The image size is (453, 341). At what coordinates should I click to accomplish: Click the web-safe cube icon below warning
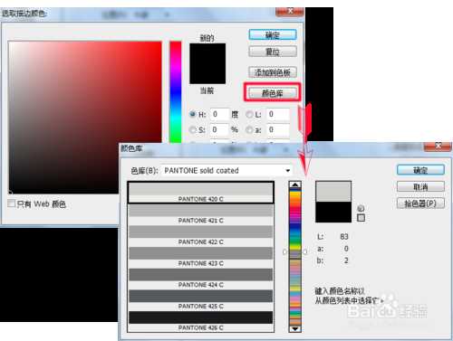pyautogui.click(x=361, y=218)
